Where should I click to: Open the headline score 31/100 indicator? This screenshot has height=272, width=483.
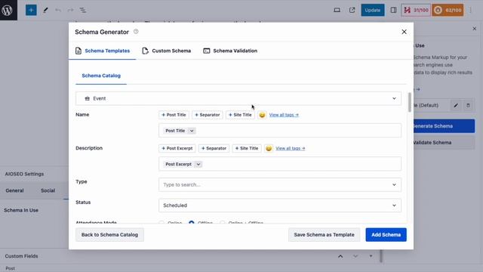coord(416,10)
